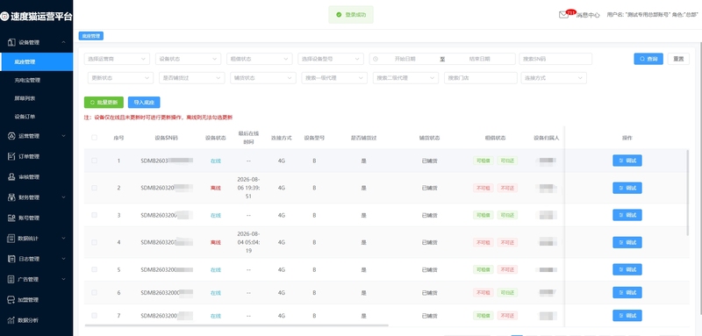Open the 租借状态 filter dropdown

click(259, 59)
